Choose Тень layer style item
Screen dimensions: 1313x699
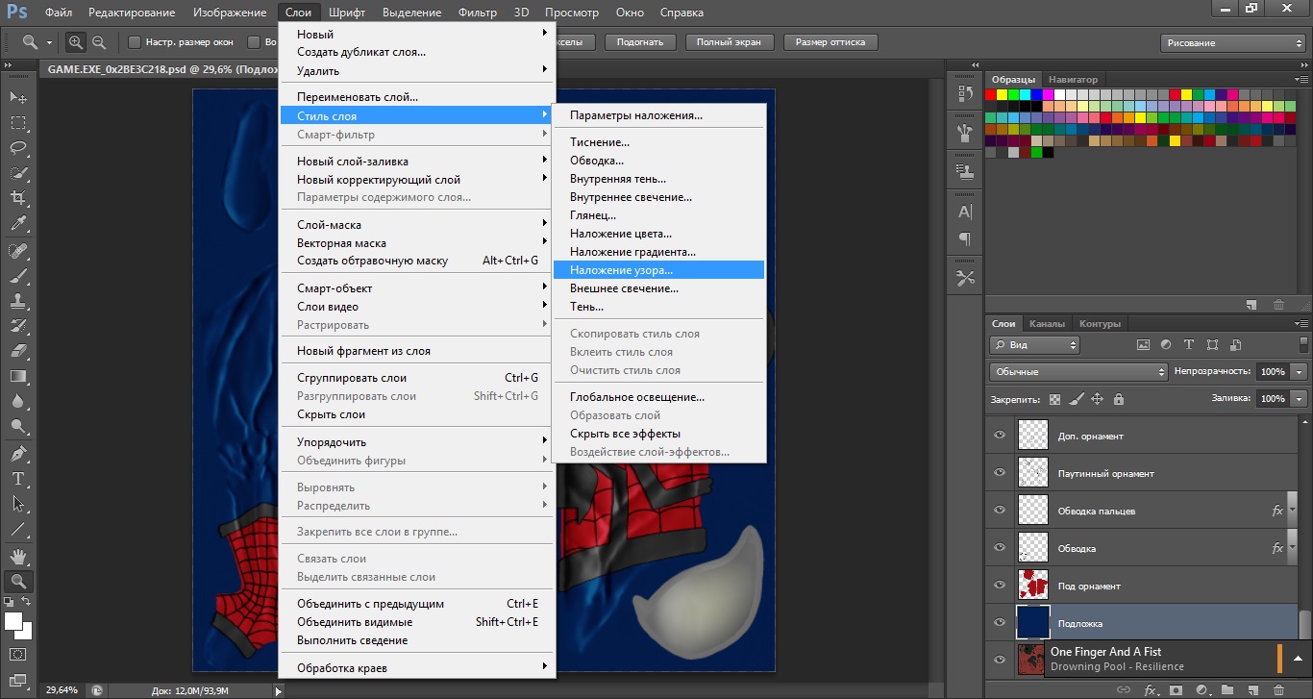point(658,307)
